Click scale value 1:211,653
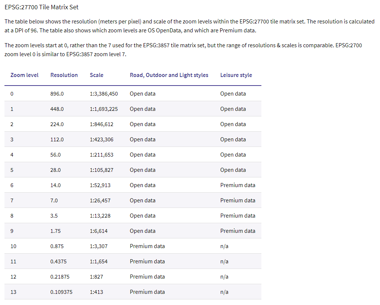Viewport: 380px width, 305px height. (x=102, y=155)
